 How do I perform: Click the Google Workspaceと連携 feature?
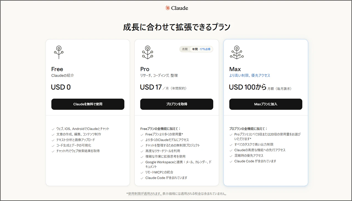[x=178, y=164]
